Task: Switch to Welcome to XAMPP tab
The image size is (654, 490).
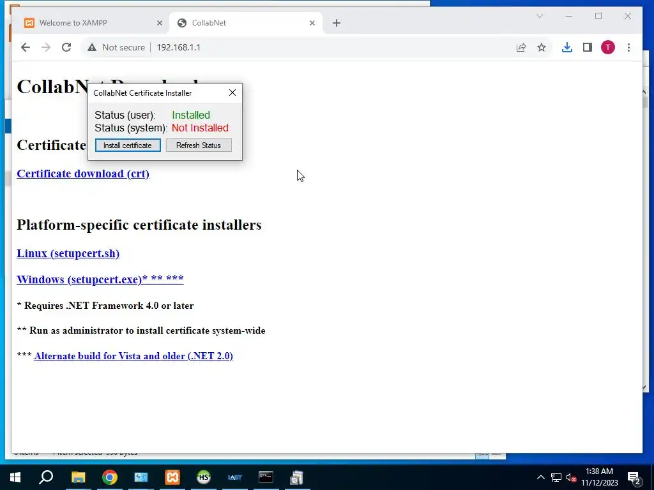Action: pyautogui.click(x=90, y=23)
